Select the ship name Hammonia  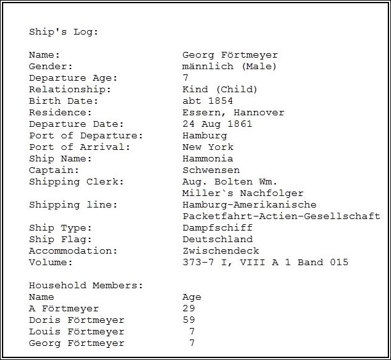(x=207, y=159)
